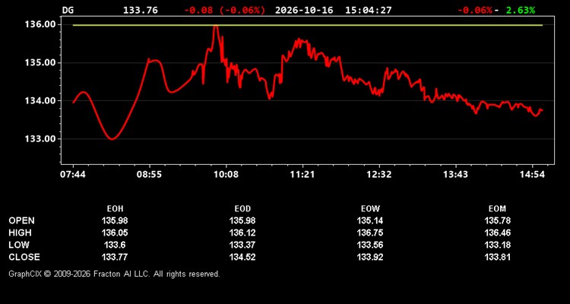Select EOM open value 135.78
The height and width of the screenshot is (304, 570).
(497, 220)
